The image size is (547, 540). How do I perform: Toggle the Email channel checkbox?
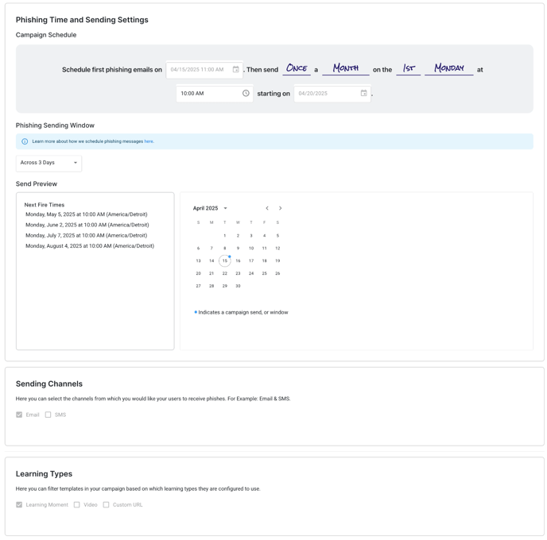pyautogui.click(x=19, y=415)
